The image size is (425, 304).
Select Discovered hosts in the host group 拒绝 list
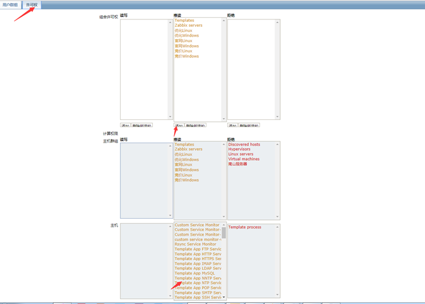244,145
